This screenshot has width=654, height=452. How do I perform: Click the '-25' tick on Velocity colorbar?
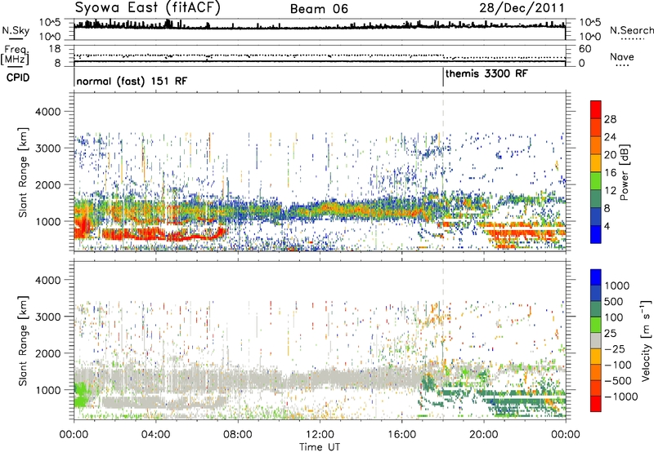click(x=614, y=348)
